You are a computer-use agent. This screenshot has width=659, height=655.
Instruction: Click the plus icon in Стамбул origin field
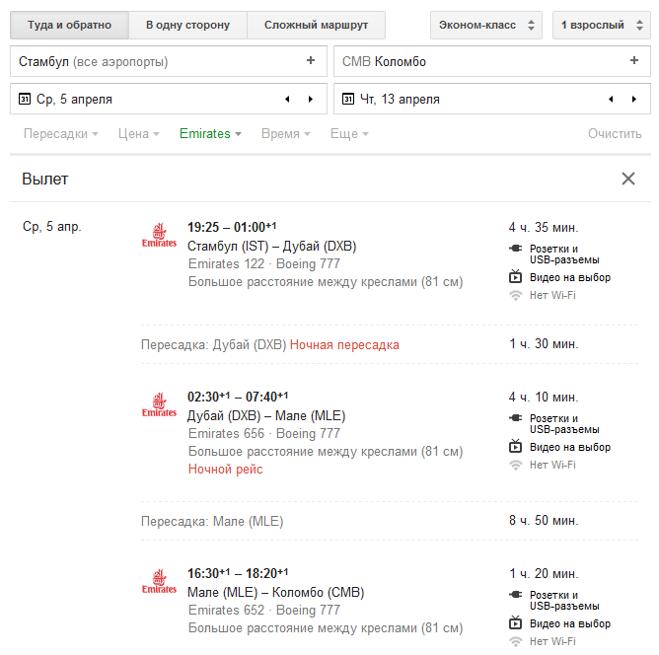click(311, 61)
